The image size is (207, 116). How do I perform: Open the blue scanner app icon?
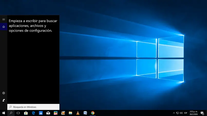click(41, 113)
